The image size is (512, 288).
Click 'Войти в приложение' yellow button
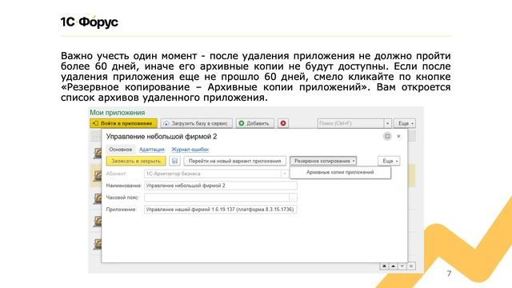coord(123,123)
